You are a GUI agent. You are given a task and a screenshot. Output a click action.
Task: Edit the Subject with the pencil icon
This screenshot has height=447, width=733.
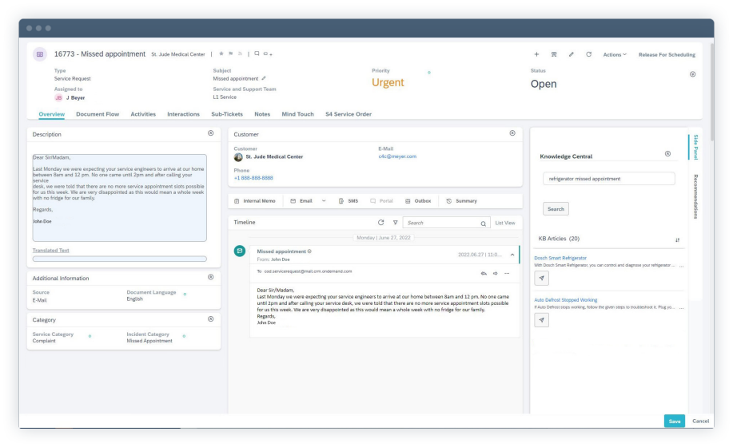click(x=264, y=79)
